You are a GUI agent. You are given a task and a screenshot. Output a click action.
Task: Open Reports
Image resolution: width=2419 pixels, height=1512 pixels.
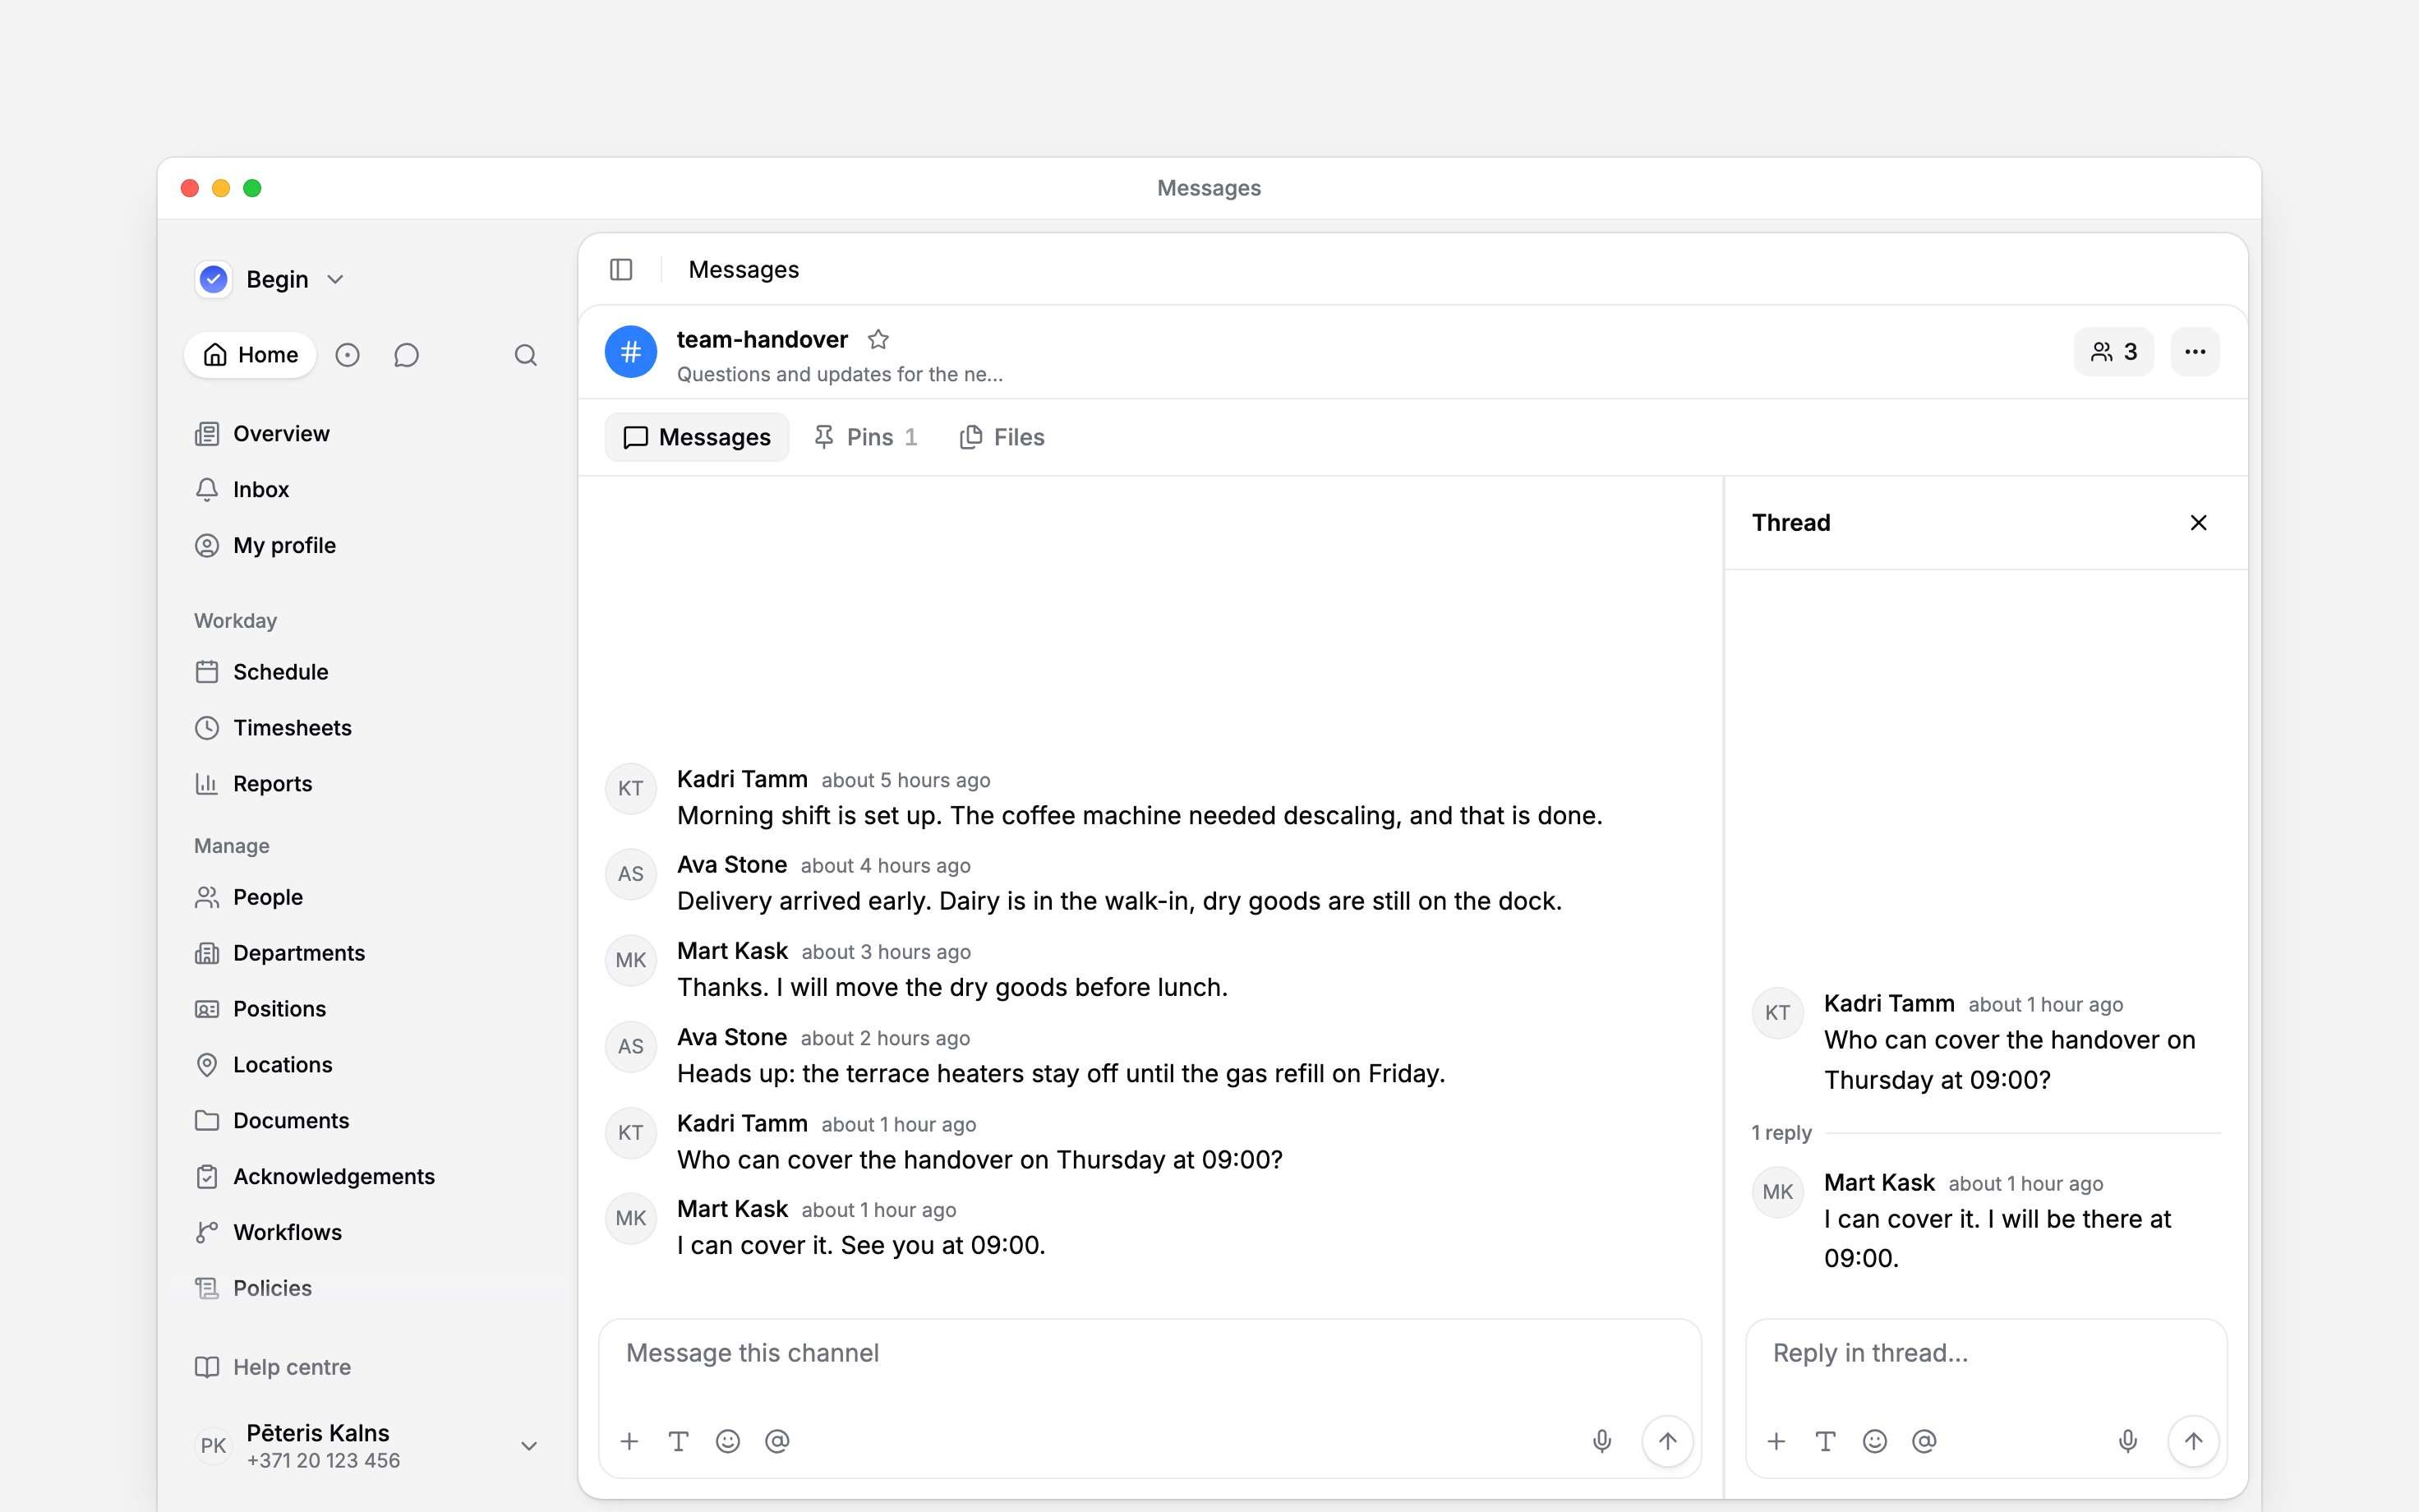366,784
